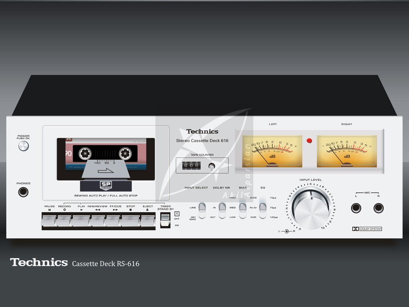Click 'REWIND AUTO PLAY / FULL AUTO STOP' text

106,195
